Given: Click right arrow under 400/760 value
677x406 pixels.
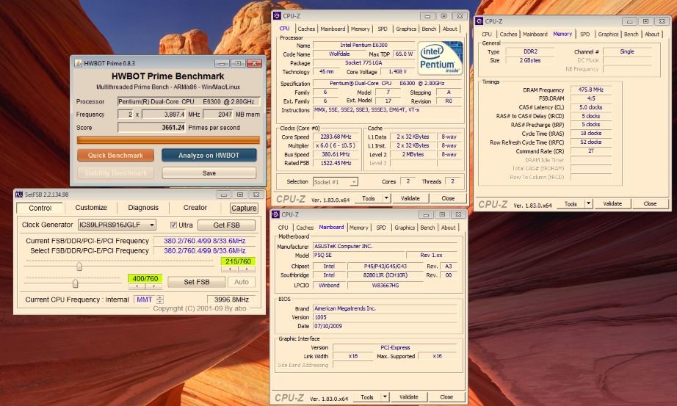Looking at the screenshot, I should pos(153,286).
